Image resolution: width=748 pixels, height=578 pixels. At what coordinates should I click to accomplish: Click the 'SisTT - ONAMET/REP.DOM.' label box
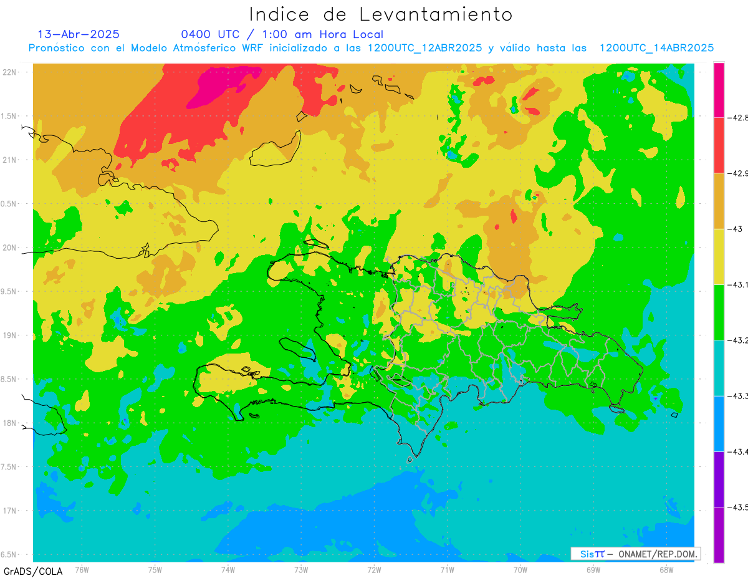coord(636,554)
